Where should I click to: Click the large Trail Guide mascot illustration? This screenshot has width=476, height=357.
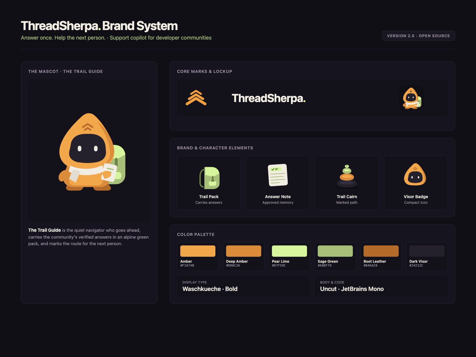coord(92,152)
